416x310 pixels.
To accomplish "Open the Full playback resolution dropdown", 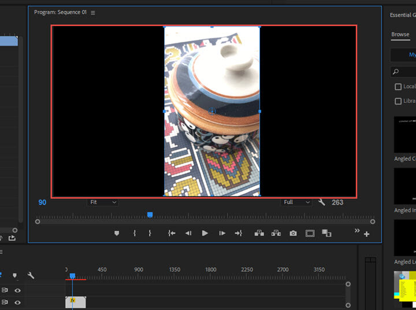I will click(296, 202).
